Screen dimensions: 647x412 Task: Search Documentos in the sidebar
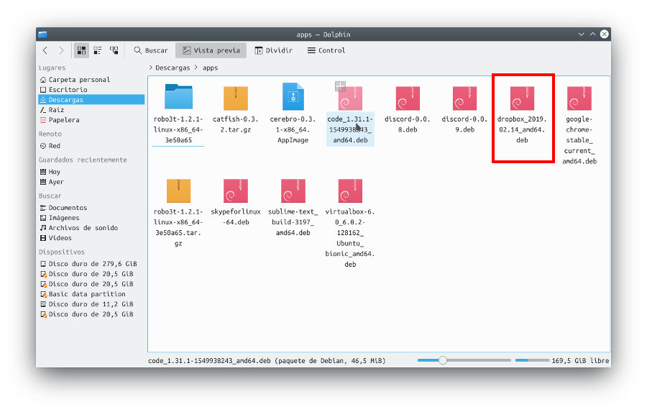[91, 208]
